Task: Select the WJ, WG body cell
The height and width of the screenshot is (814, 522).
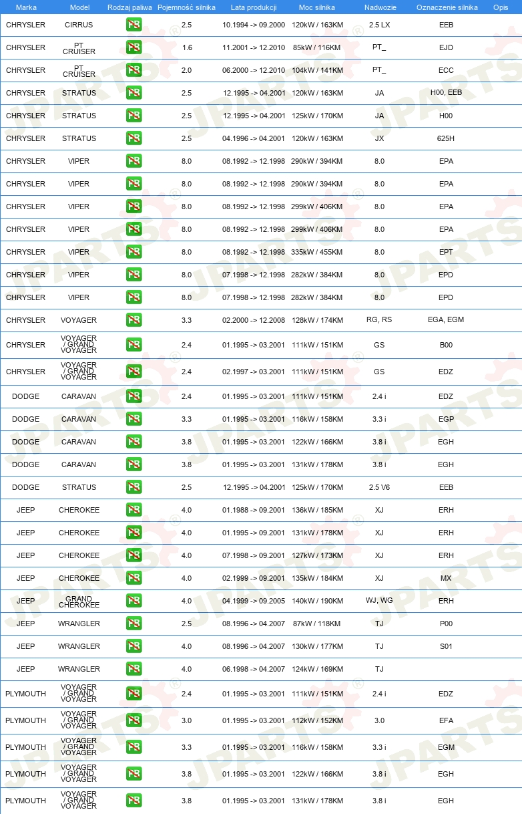Action: (379, 601)
